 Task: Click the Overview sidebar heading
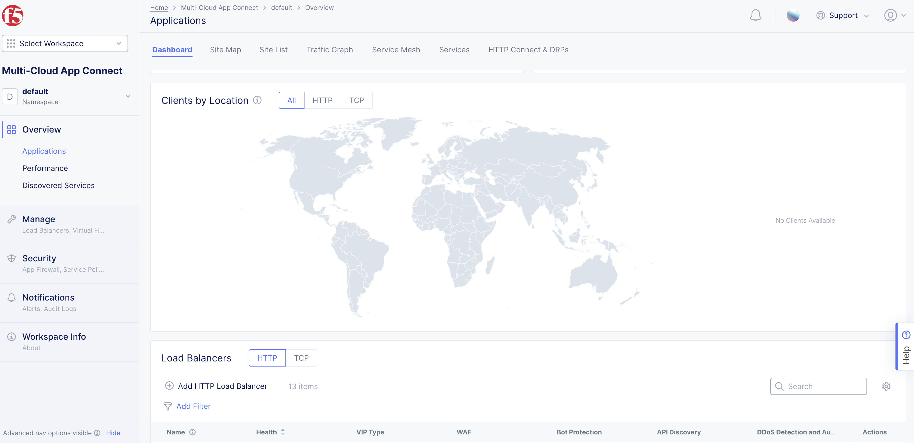[x=42, y=129]
